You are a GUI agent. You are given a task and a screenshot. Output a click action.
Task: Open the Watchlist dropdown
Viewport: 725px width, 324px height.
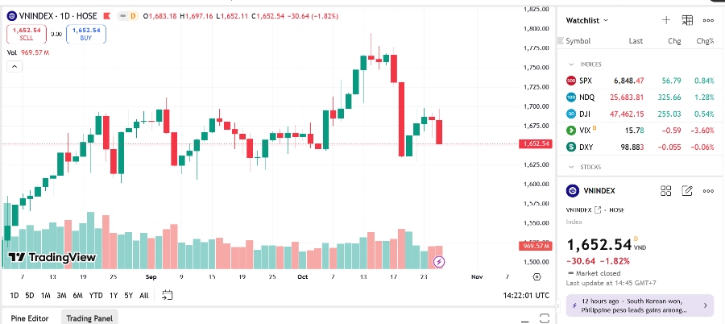point(587,20)
